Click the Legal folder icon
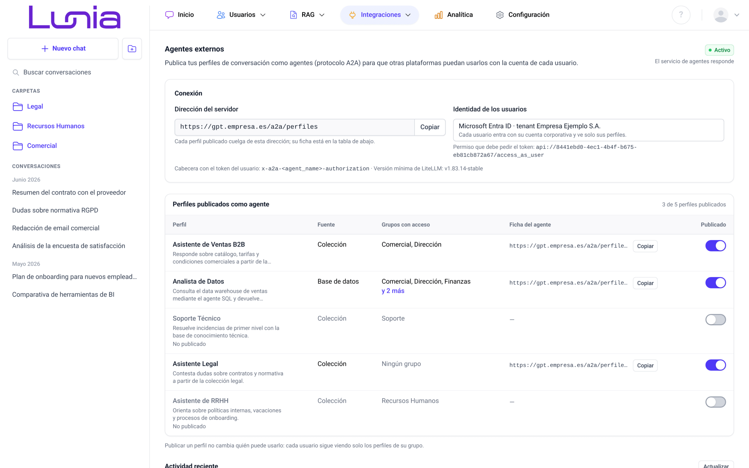 pos(18,106)
